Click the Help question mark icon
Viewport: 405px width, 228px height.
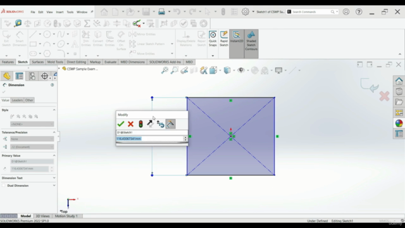[359, 11]
